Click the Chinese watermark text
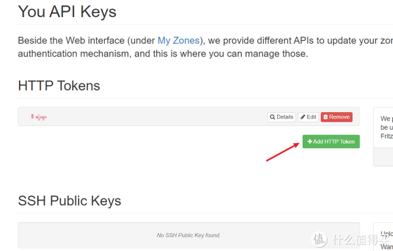393x251 pixels. click(x=360, y=240)
